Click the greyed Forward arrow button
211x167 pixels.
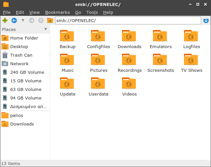point(32,20)
